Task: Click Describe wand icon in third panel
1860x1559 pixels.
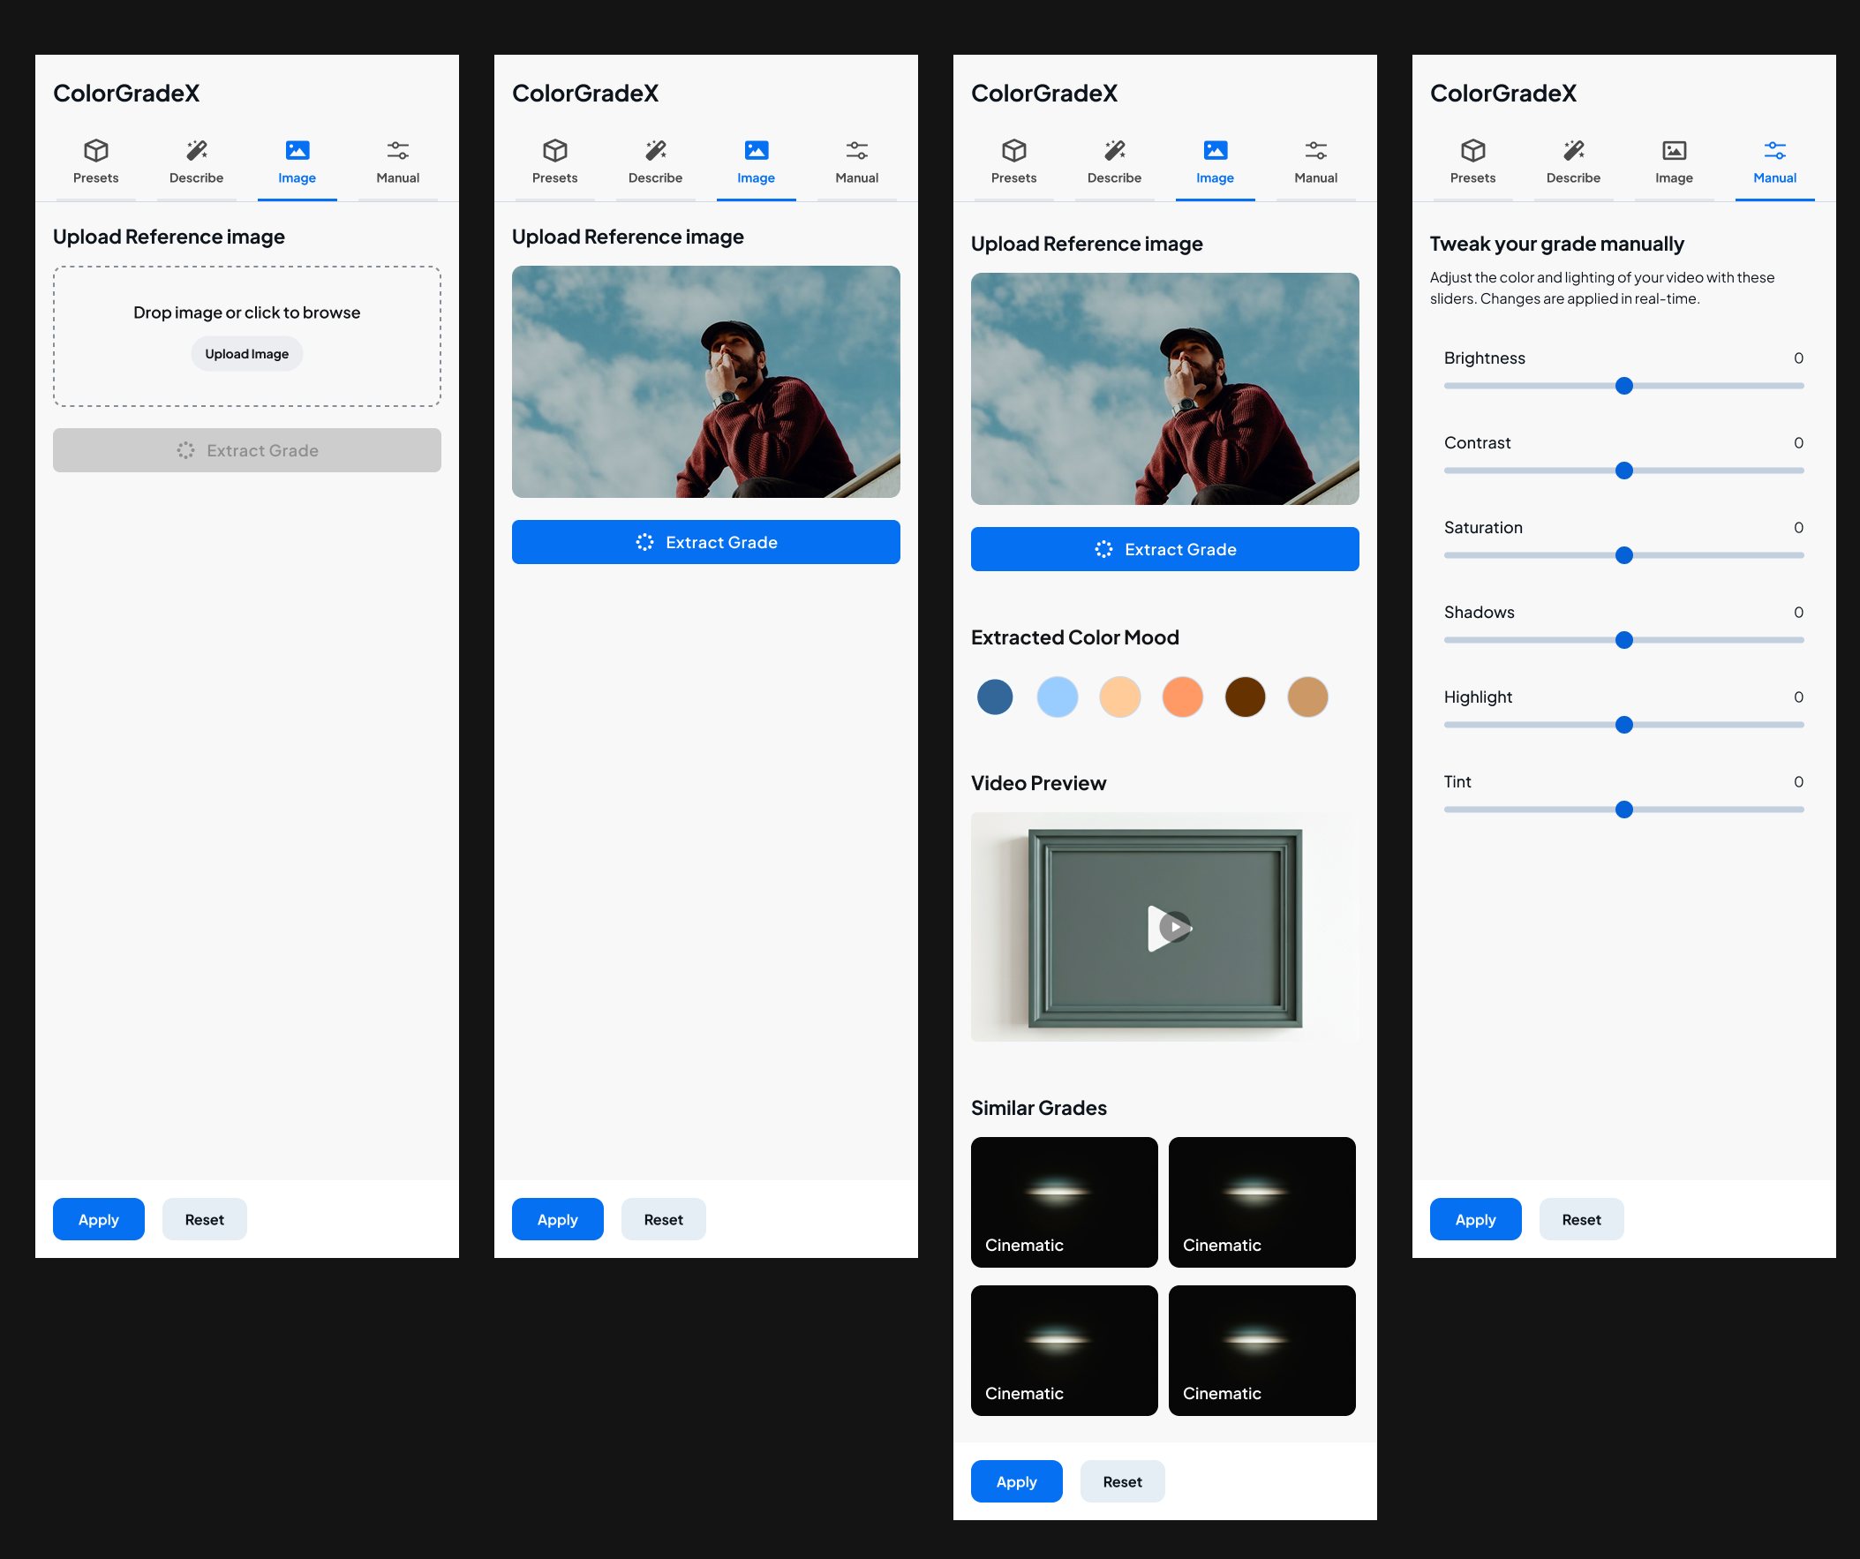Action: click(1114, 151)
